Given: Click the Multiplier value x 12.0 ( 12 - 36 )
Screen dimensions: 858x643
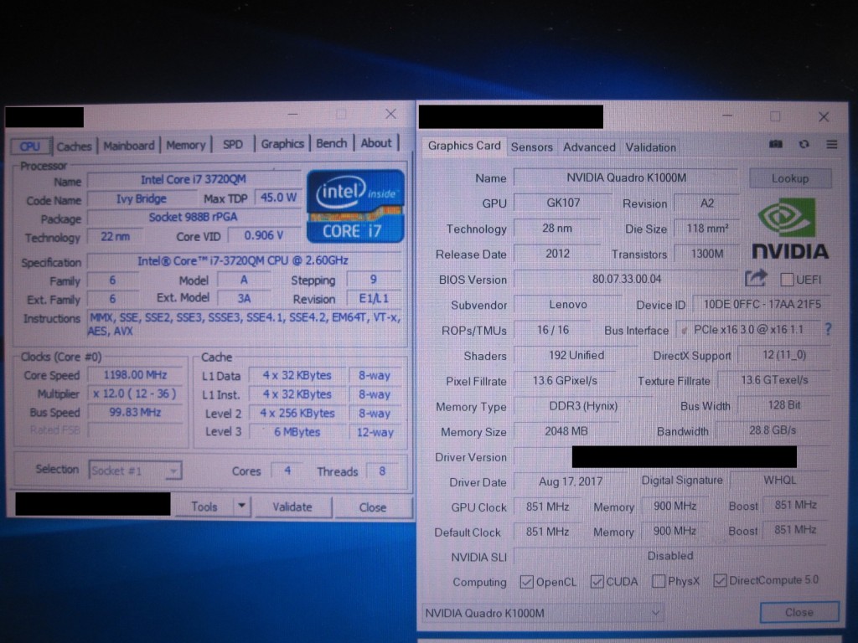Looking at the screenshot, I should pos(135,394).
